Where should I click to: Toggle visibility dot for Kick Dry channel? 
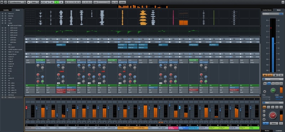tap(2, 16)
